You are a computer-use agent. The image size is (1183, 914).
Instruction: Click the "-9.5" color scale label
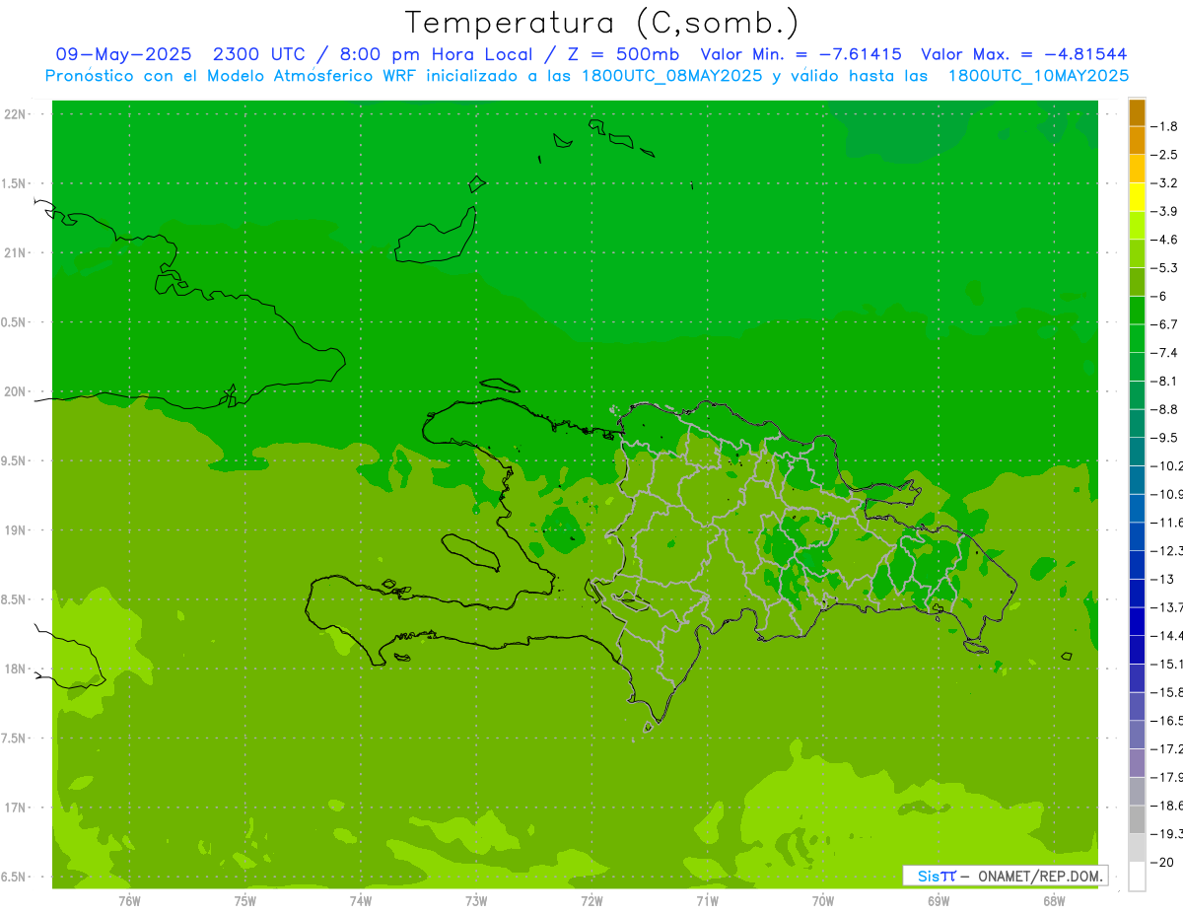tap(1165, 438)
